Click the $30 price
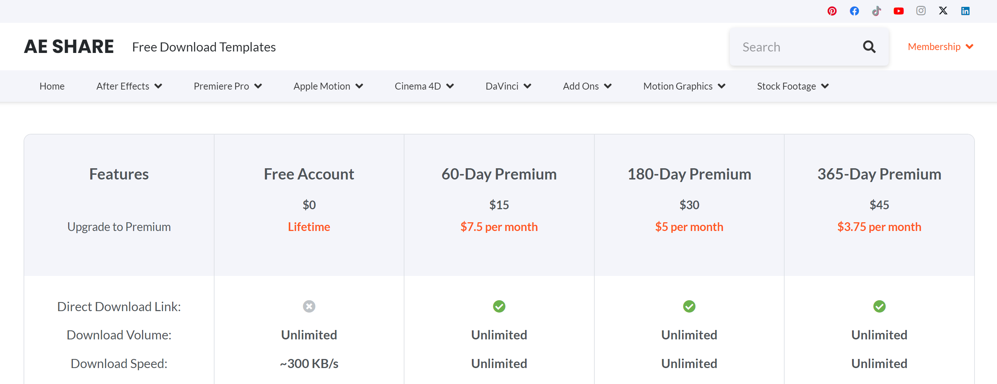Screen dimensions: 997x384 (x=689, y=205)
